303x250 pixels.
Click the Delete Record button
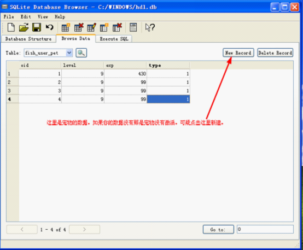pyautogui.click(x=275, y=53)
